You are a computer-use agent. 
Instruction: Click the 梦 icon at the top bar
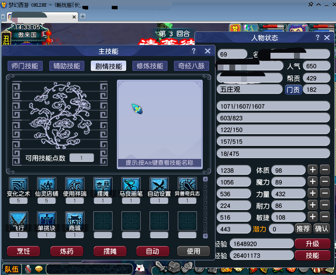point(235,28)
